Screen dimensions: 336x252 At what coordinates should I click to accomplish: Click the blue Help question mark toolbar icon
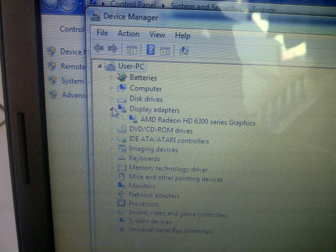pyautogui.click(x=151, y=50)
